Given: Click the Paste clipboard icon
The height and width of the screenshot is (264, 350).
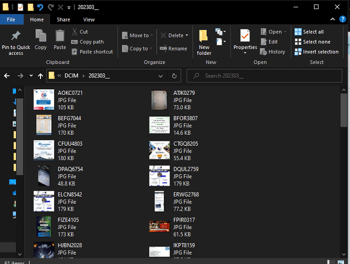Looking at the screenshot, I should (x=60, y=36).
